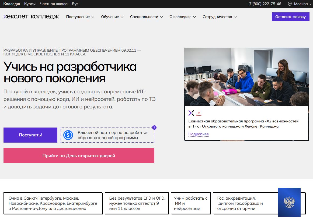Screen dimensions: 313x219
Task: Expand the Обучение menu
Action: pyautogui.click(x=112, y=17)
